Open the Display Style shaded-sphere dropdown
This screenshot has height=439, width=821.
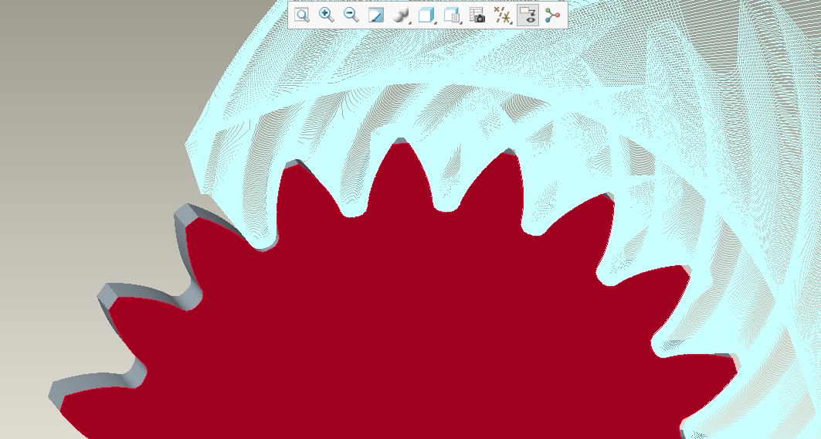pyautogui.click(x=402, y=15)
